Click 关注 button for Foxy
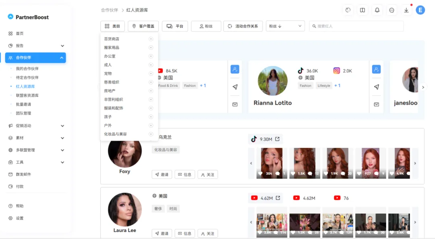Image resolution: width=435 pixels, height=239 pixels. point(208,175)
